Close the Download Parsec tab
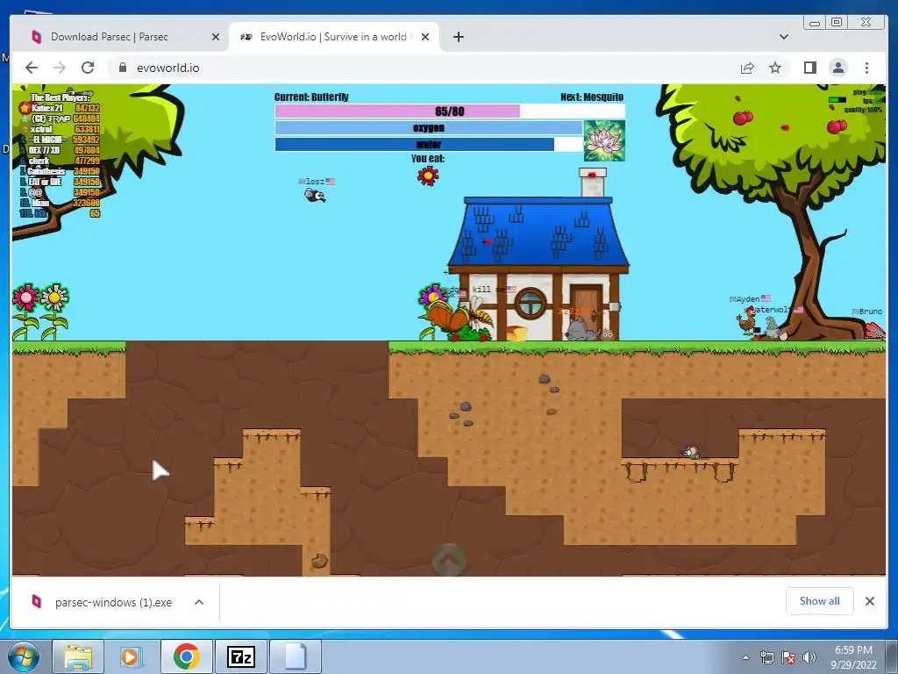This screenshot has height=674, width=898. (216, 37)
